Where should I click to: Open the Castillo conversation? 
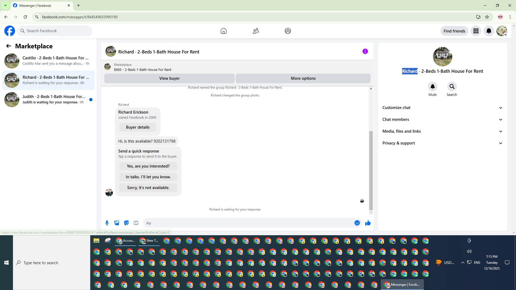tap(48, 61)
